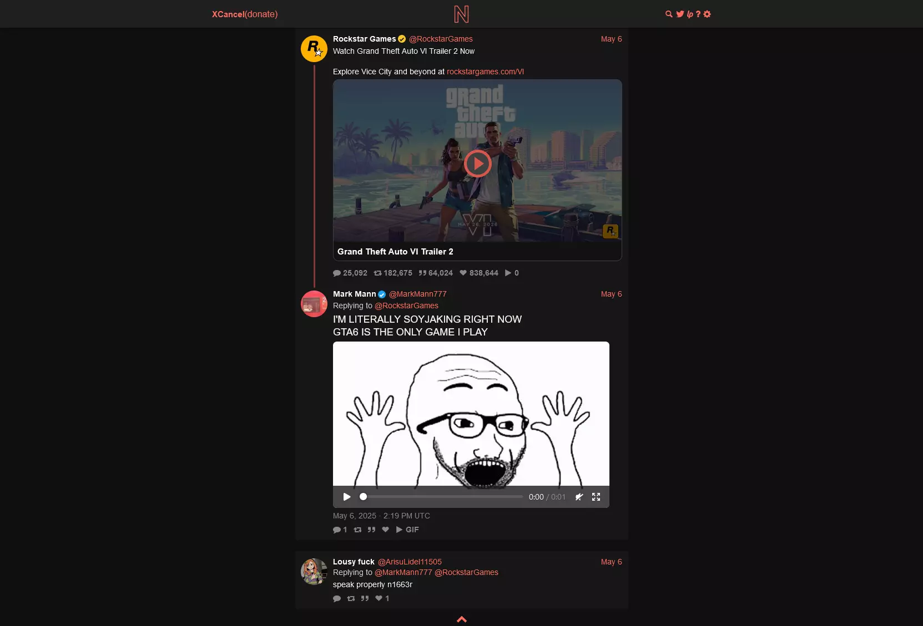Open @MarkMann777 profile handle

point(417,294)
